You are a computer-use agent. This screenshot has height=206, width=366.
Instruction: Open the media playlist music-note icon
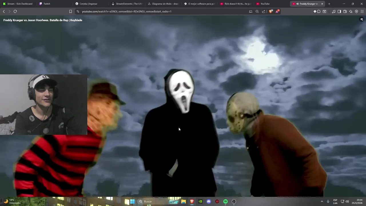click(334, 11)
